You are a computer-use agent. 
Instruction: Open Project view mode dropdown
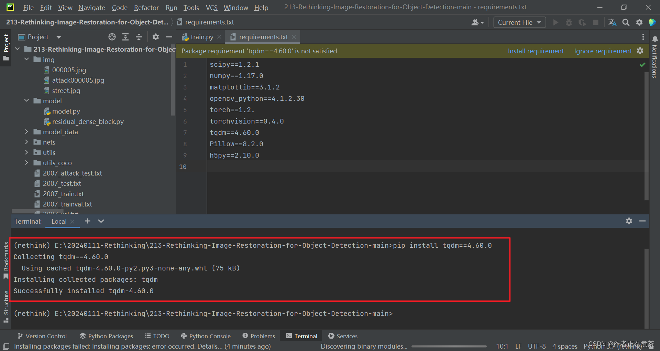[x=59, y=37]
